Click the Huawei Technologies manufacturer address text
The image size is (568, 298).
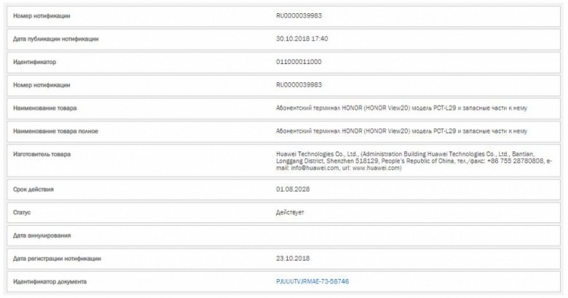pyautogui.click(x=411, y=160)
